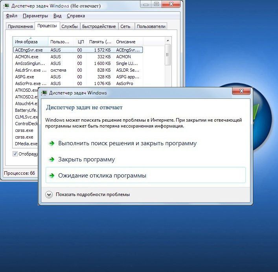
Task: Click 'Процессов: 66' status bar entry
Action: point(20,173)
